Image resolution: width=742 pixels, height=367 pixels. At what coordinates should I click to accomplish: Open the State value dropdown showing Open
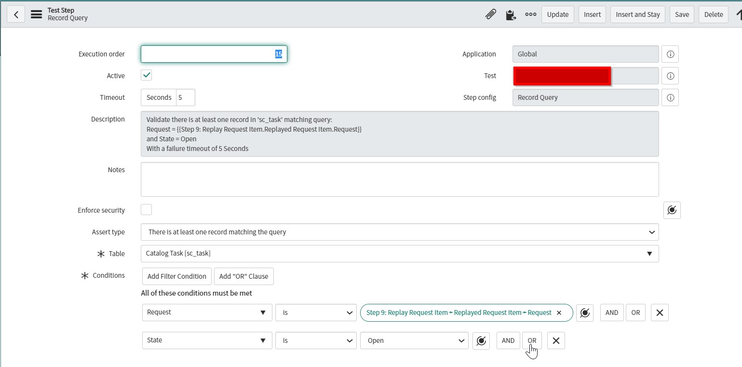pyautogui.click(x=414, y=340)
